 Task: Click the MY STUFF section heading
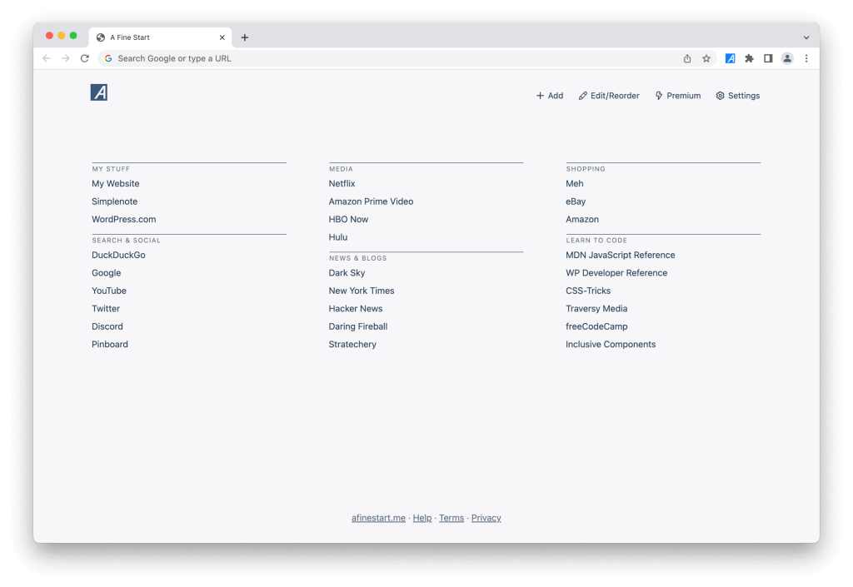pyautogui.click(x=111, y=169)
